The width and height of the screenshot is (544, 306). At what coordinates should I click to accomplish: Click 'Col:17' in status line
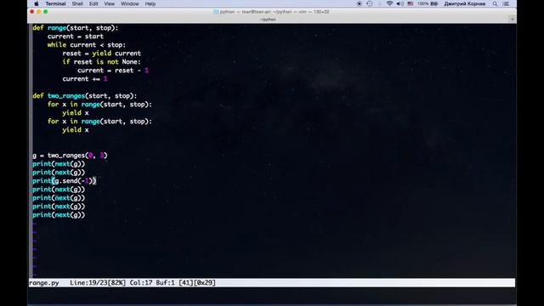click(141, 283)
